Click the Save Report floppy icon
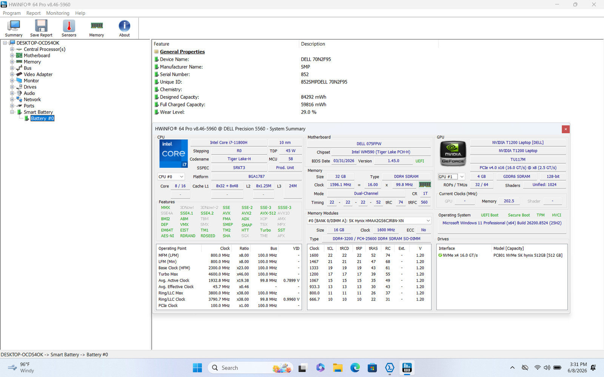The height and width of the screenshot is (377, 604). click(x=41, y=28)
